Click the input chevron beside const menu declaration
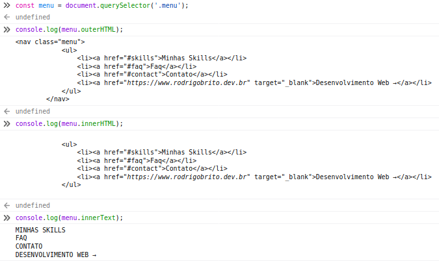This screenshot has height=261, width=439. click(x=6, y=5)
